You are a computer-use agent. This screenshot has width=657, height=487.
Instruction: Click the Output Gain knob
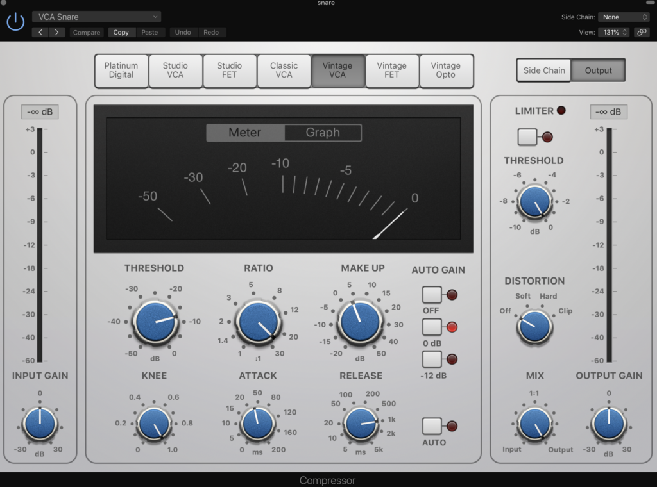[608, 424]
